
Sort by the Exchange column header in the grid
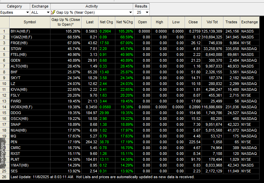tap(250, 22)
